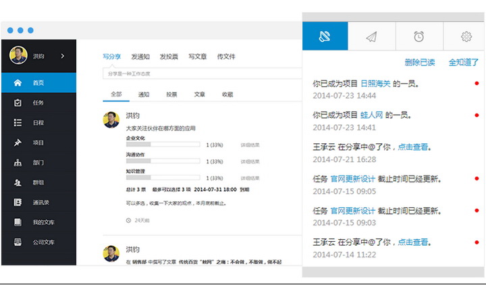Click the sidebar user avatar photo
Viewport: 486px width, 285px height.
point(18,55)
